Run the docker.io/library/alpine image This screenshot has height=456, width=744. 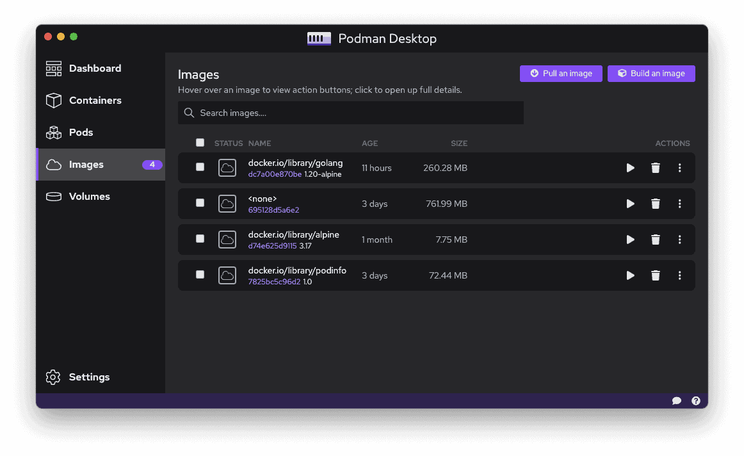(630, 240)
